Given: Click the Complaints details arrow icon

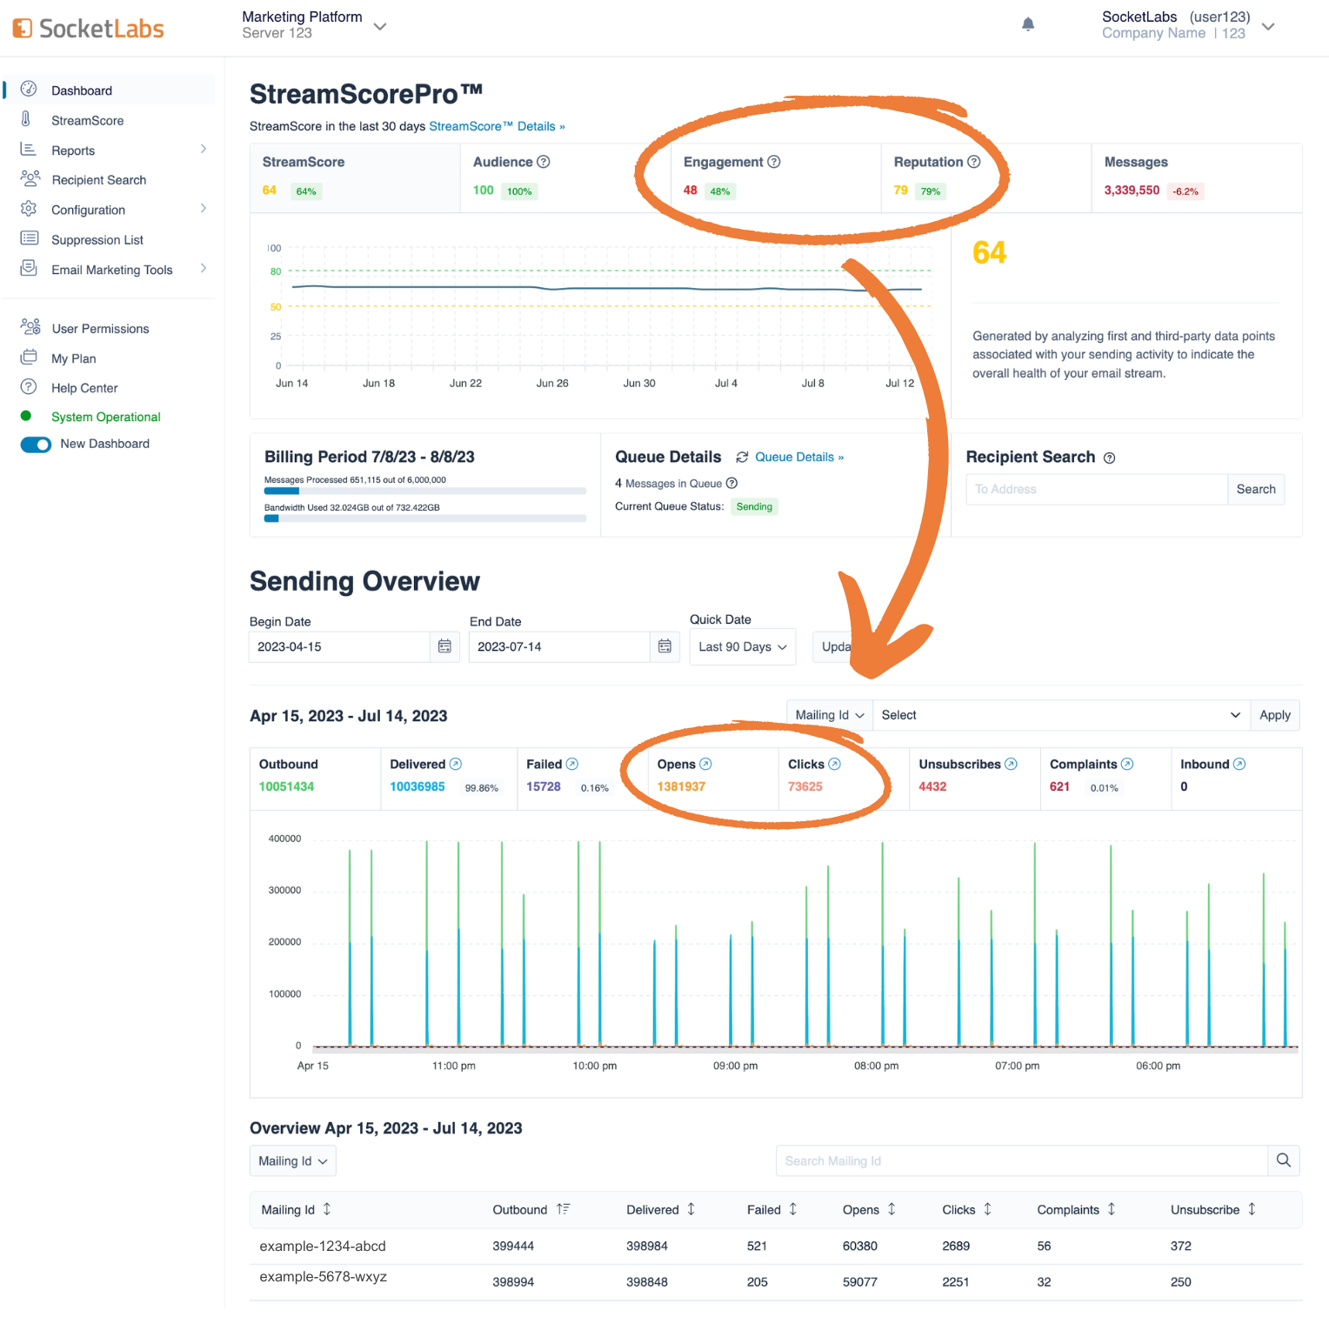Looking at the screenshot, I should click(x=1127, y=764).
